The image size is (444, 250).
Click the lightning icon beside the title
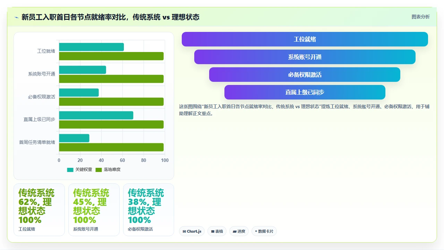(16, 17)
